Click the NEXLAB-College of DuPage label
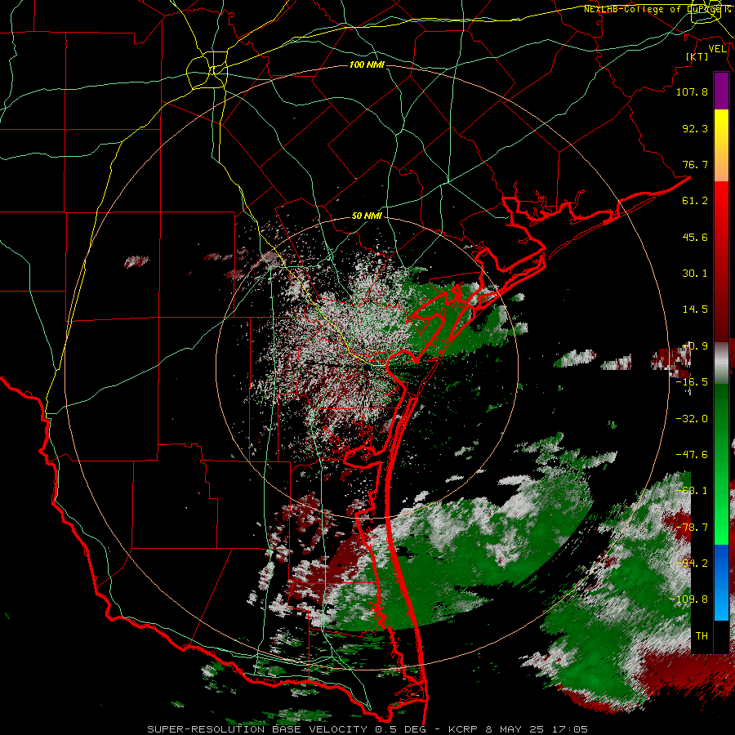Image resolution: width=735 pixels, height=735 pixels. coord(654,9)
